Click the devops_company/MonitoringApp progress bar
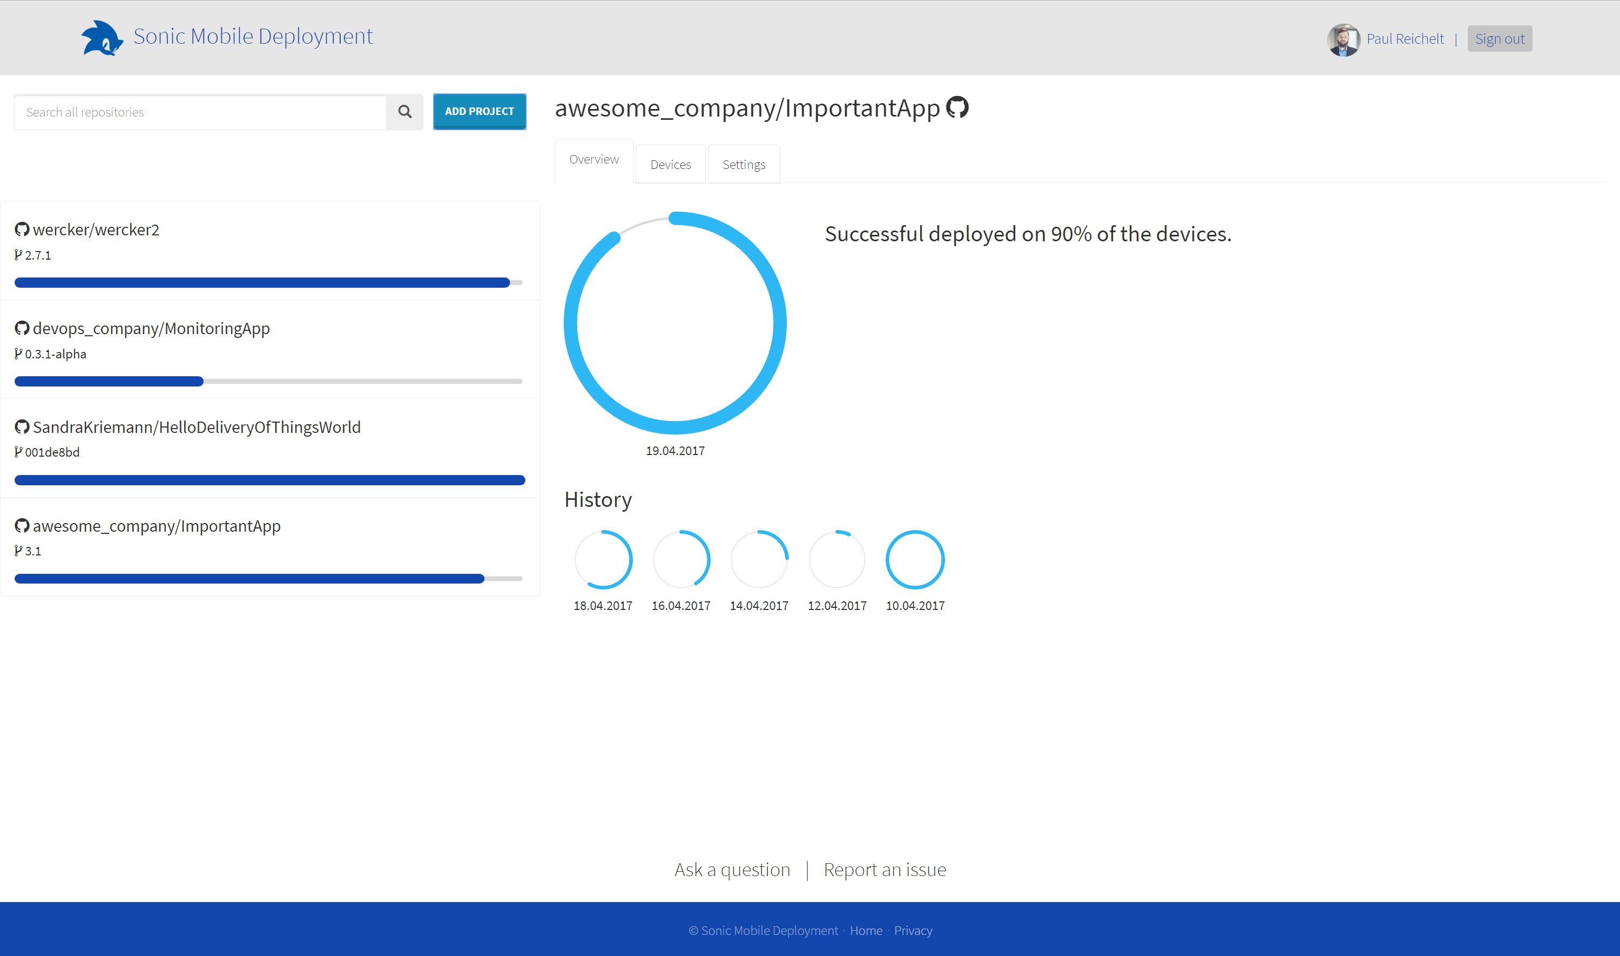 click(x=269, y=381)
